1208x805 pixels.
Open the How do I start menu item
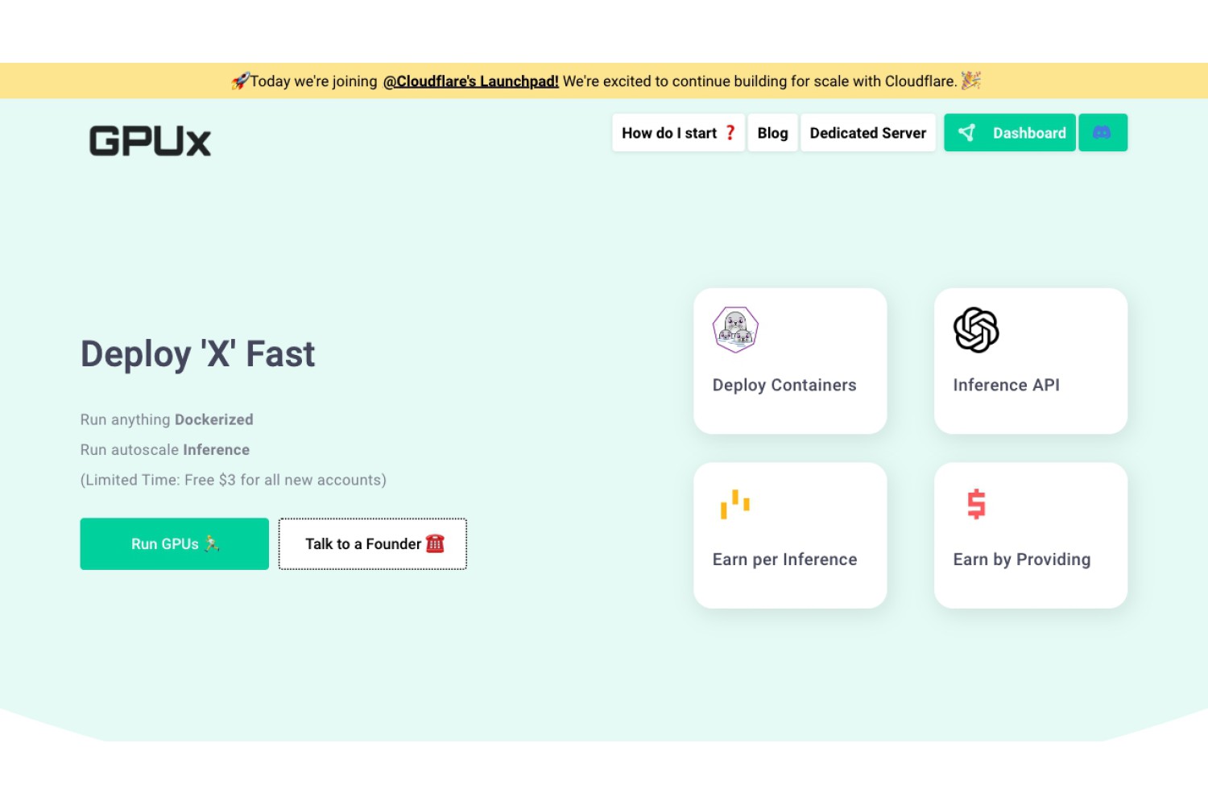tap(678, 133)
